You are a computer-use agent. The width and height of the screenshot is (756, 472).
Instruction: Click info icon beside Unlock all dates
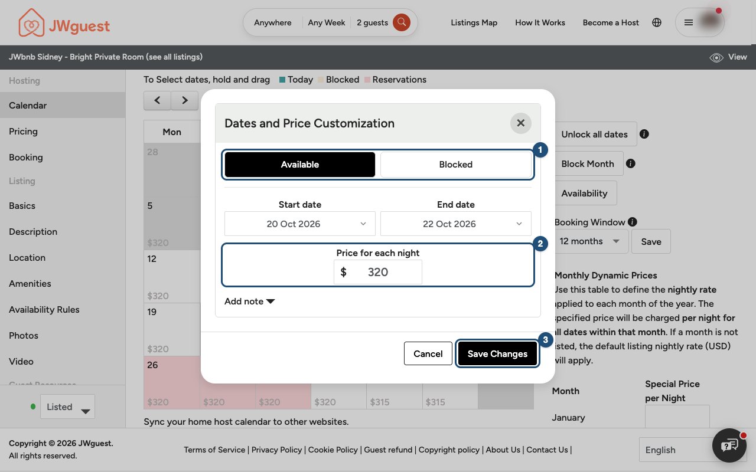(644, 134)
